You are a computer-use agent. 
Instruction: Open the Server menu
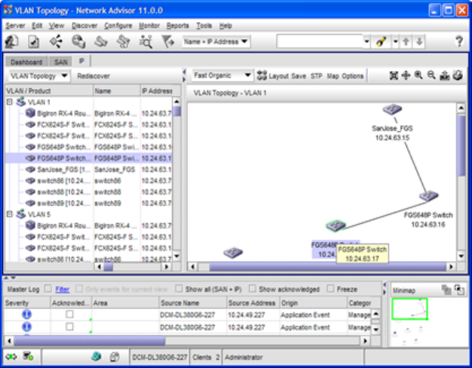(x=15, y=26)
